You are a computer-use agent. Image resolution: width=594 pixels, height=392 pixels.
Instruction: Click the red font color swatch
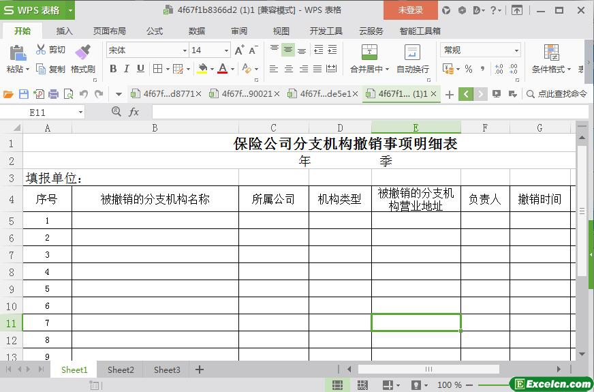[222, 69]
